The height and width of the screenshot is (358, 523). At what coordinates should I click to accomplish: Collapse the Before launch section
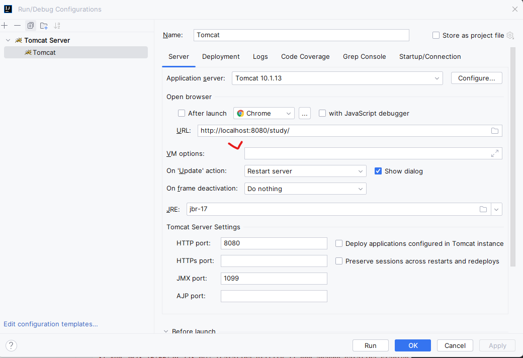166,331
